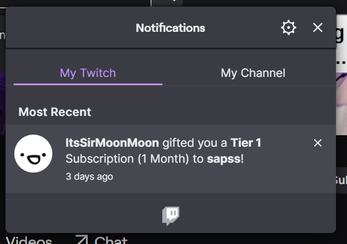Switch to the My Channel tab

253,73
